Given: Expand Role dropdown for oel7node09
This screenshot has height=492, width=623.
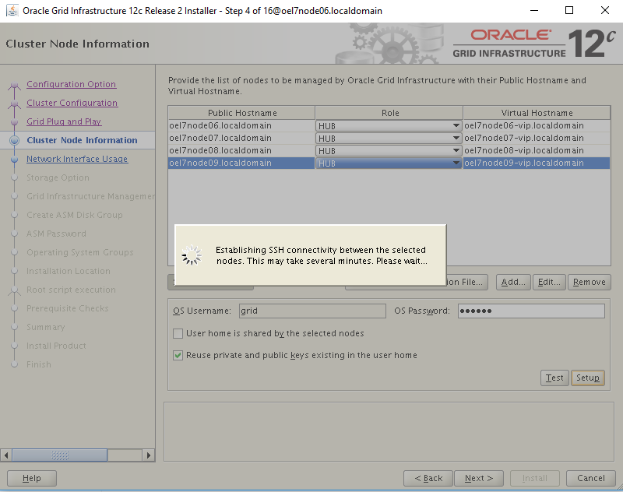Looking at the screenshot, I should click(456, 163).
